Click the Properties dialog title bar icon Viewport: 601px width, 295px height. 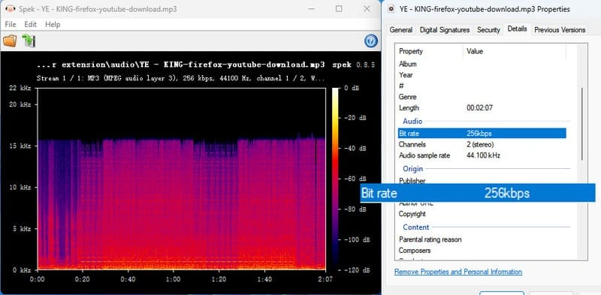pos(391,9)
